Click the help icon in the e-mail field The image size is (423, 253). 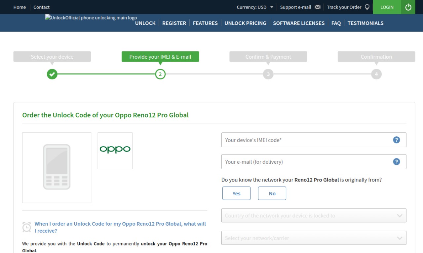[396, 162]
